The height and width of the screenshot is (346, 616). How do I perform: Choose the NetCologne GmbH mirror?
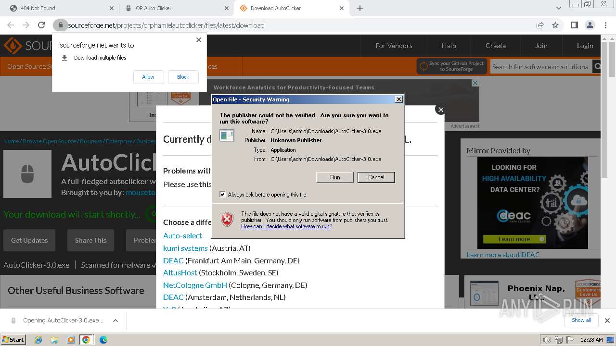pos(195,285)
